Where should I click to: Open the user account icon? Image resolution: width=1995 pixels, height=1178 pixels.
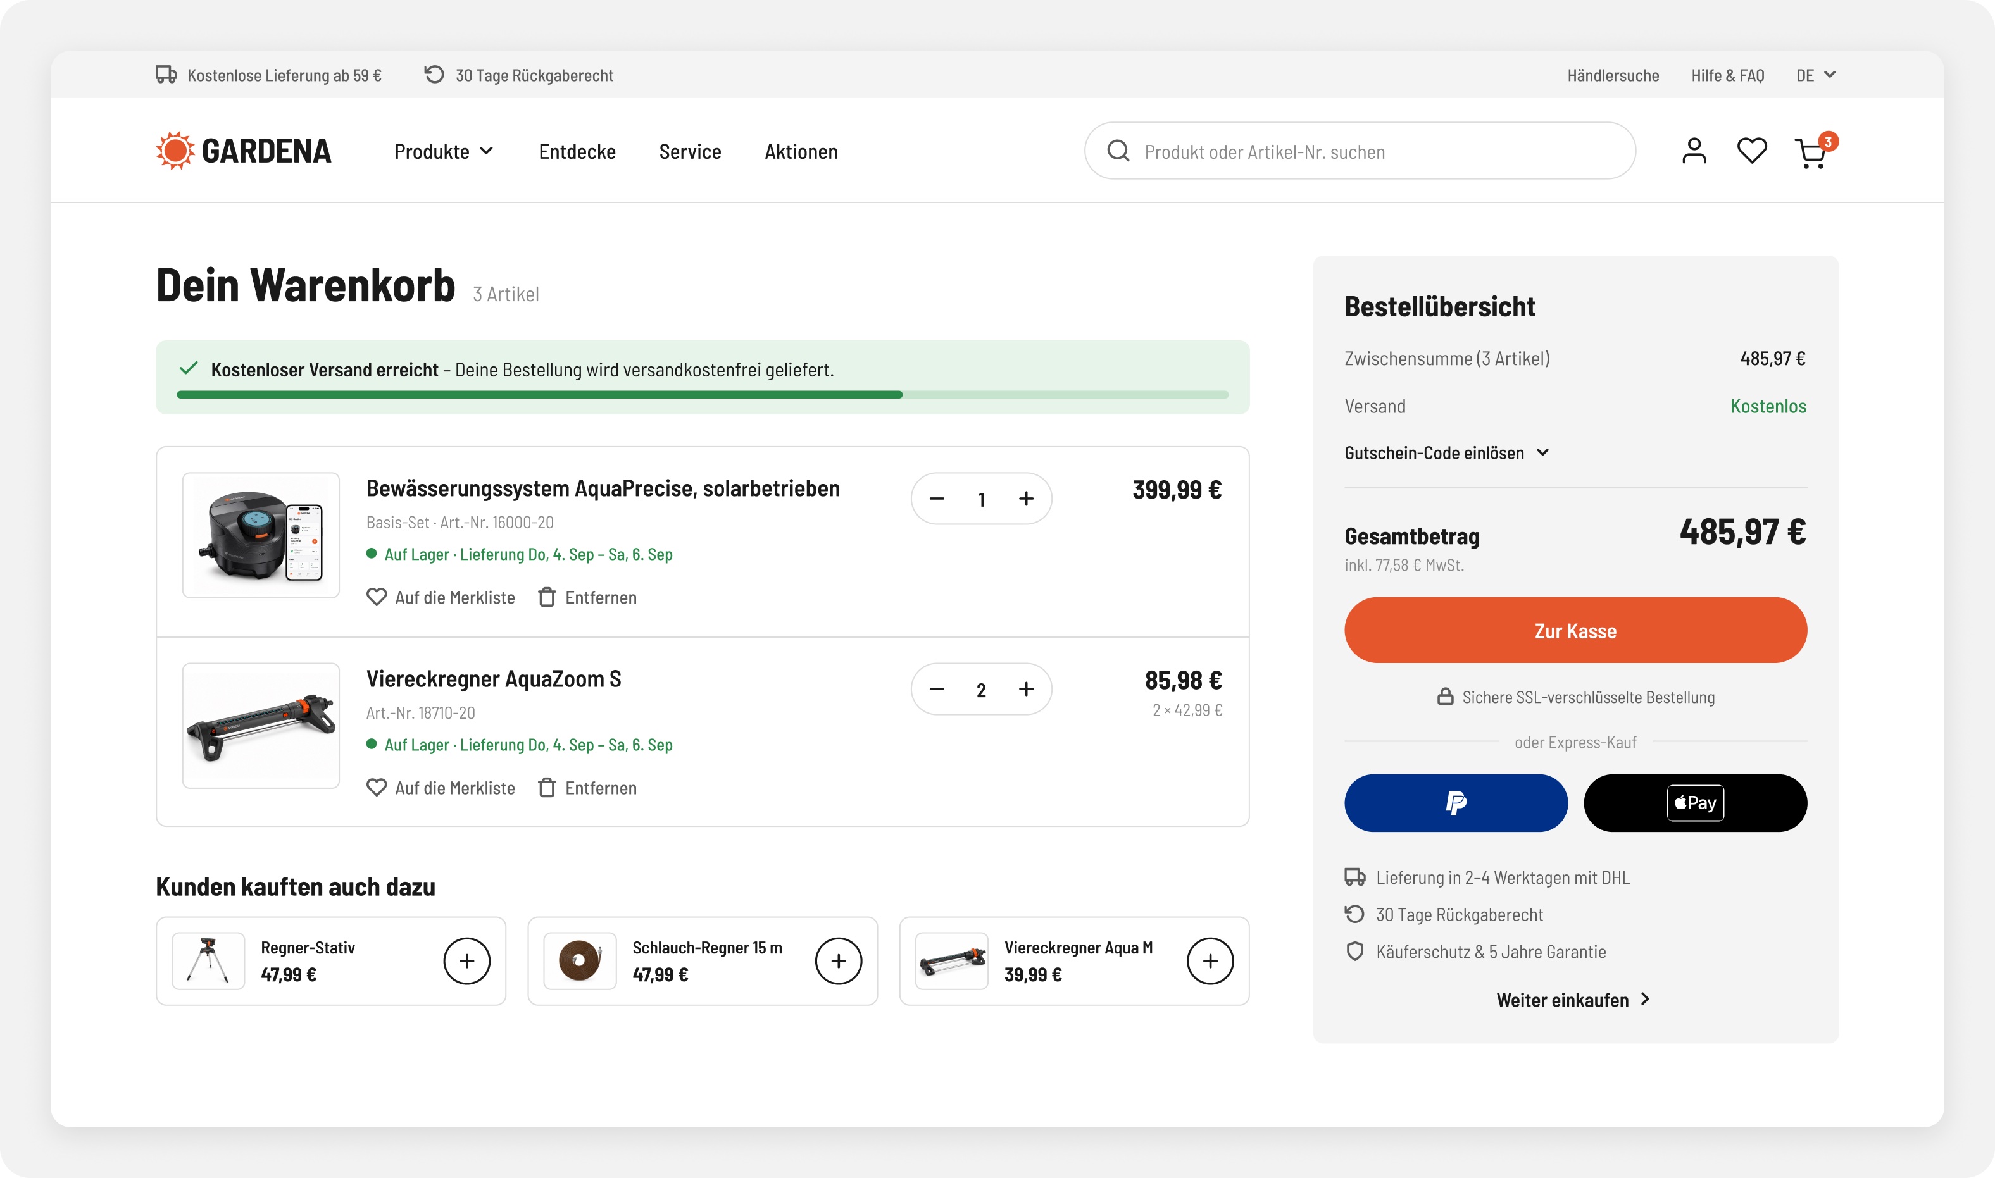(x=1693, y=151)
